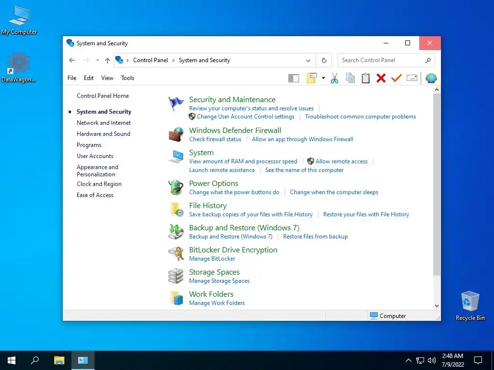Open the File menu
Viewport: 494px width, 370px height.
pos(72,78)
